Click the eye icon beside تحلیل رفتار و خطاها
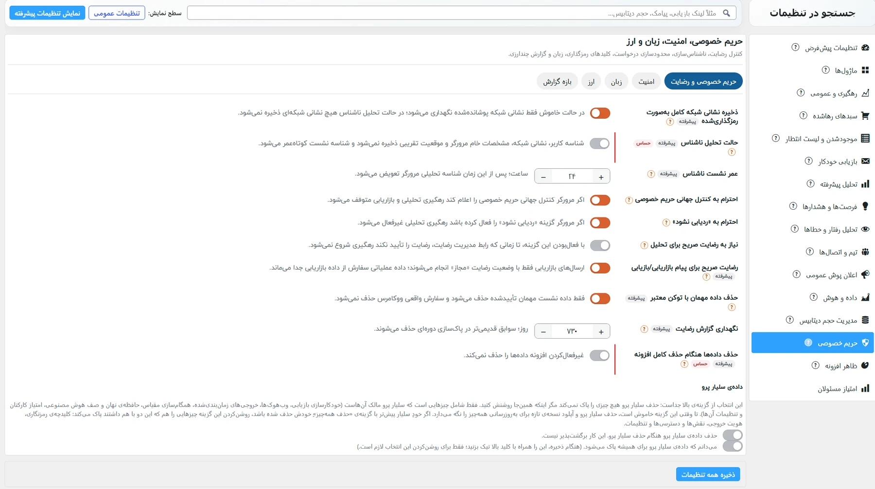This screenshot has width=875, height=489. click(x=865, y=229)
